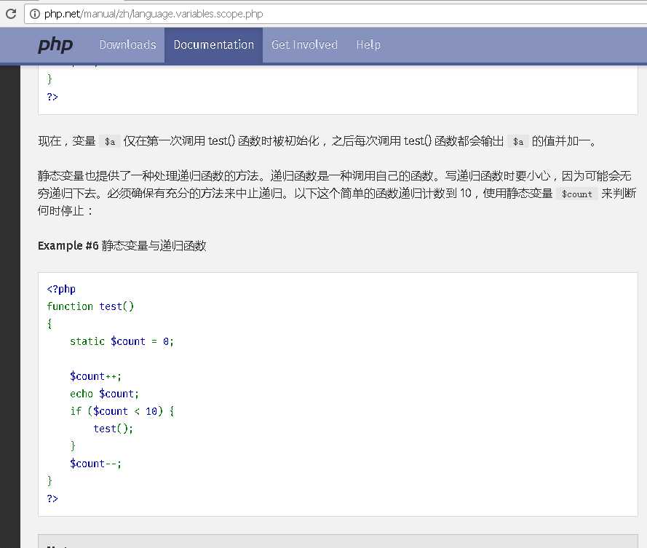Click the '<?php' opening tag in Example 6

(x=61, y=289)
